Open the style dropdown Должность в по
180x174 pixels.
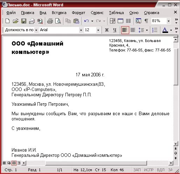(x=36, y=30)
